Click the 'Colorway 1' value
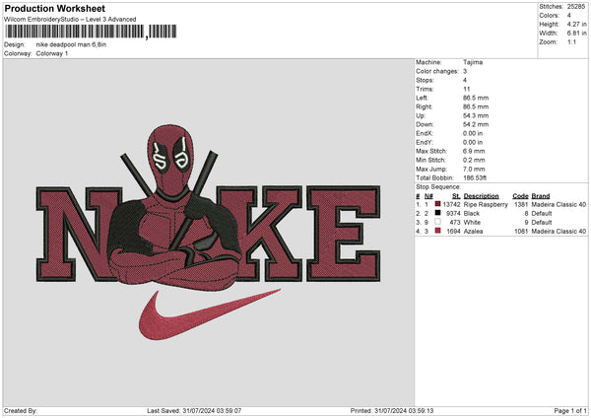Screen dimensions: 591x418 coord(52,53)
